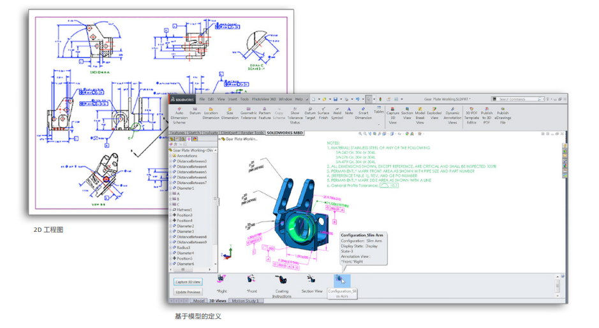
Task: Expand the Annotations tree node
Action: point(171,156)
